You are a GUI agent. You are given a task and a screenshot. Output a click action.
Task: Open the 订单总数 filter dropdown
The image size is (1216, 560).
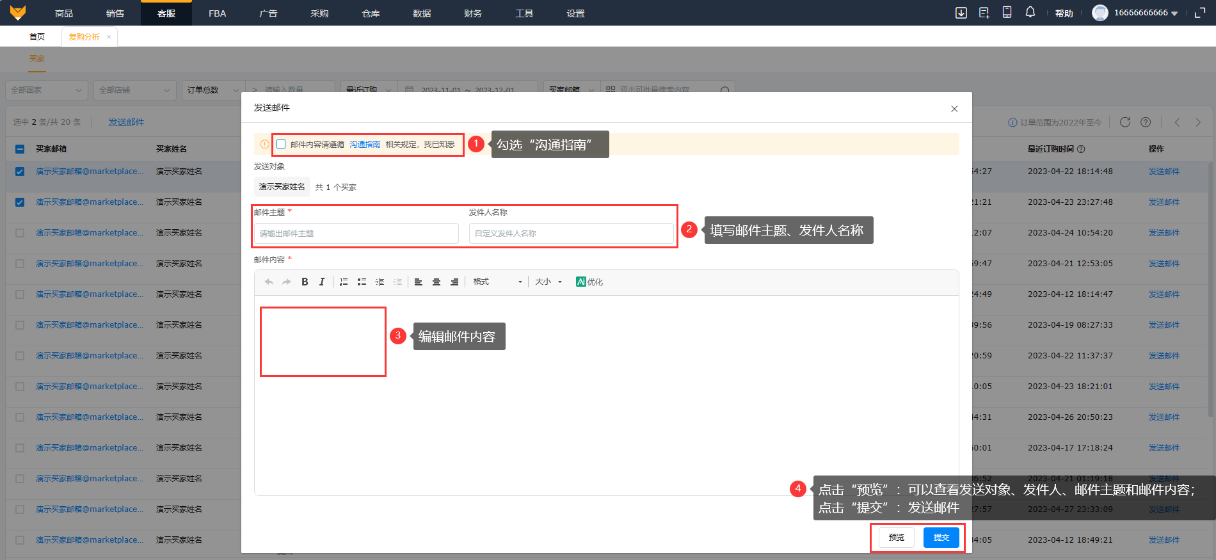(x=213, y=90)
